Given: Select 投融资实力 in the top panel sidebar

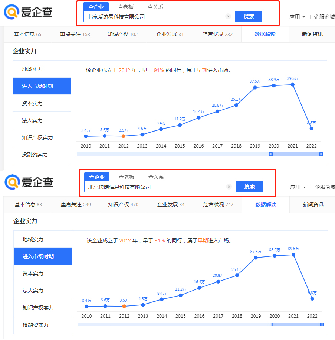Looking at the screenshot, I should tap(42, 155).
